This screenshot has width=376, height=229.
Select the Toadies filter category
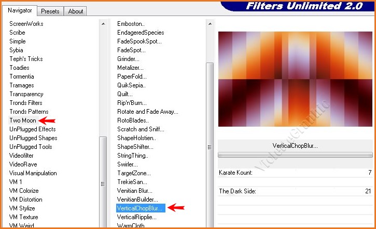click(19, 68)
